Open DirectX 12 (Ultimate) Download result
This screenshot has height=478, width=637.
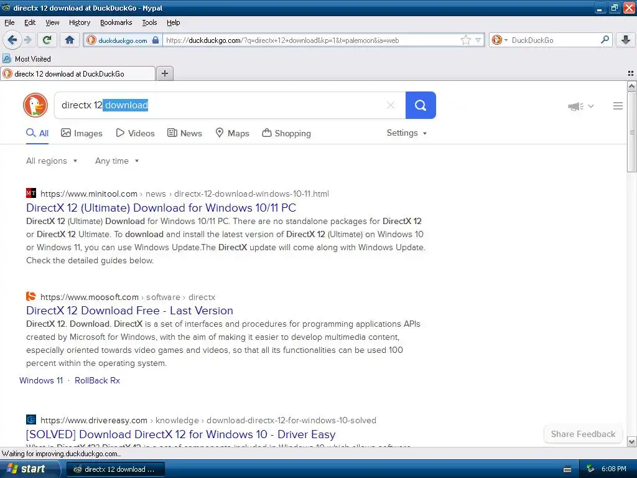[x=161, y=208]
